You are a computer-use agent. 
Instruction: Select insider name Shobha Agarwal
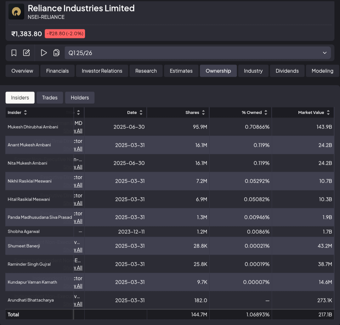coord(24,231)
